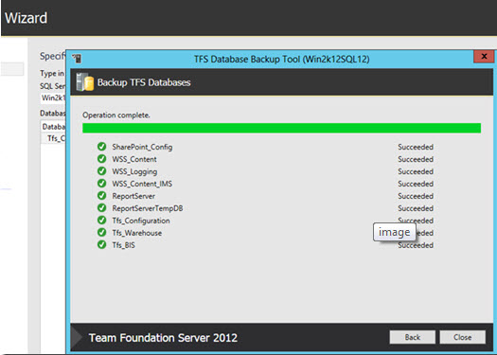Select the SharePoint_Config database name
The image size is (497, 355).
coord(142,147)
